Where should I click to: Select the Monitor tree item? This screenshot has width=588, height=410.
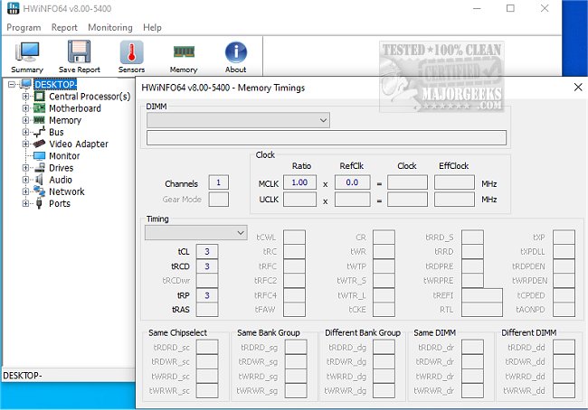click(x=64, y=155)
